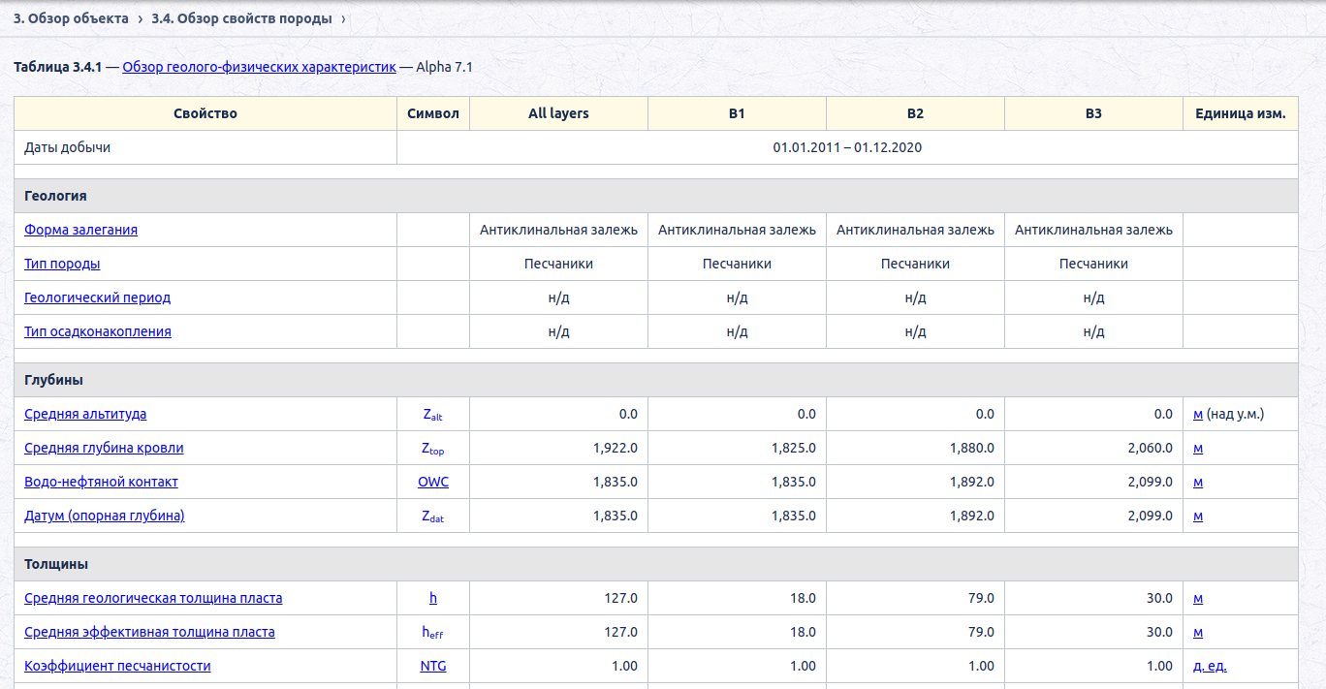Open 'Форма залегания' property link
1326x689 pixels.
[80, 230]
